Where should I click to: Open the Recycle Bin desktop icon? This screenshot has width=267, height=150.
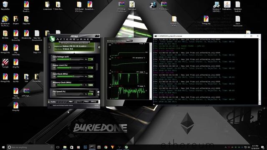[x=5, y=5]
